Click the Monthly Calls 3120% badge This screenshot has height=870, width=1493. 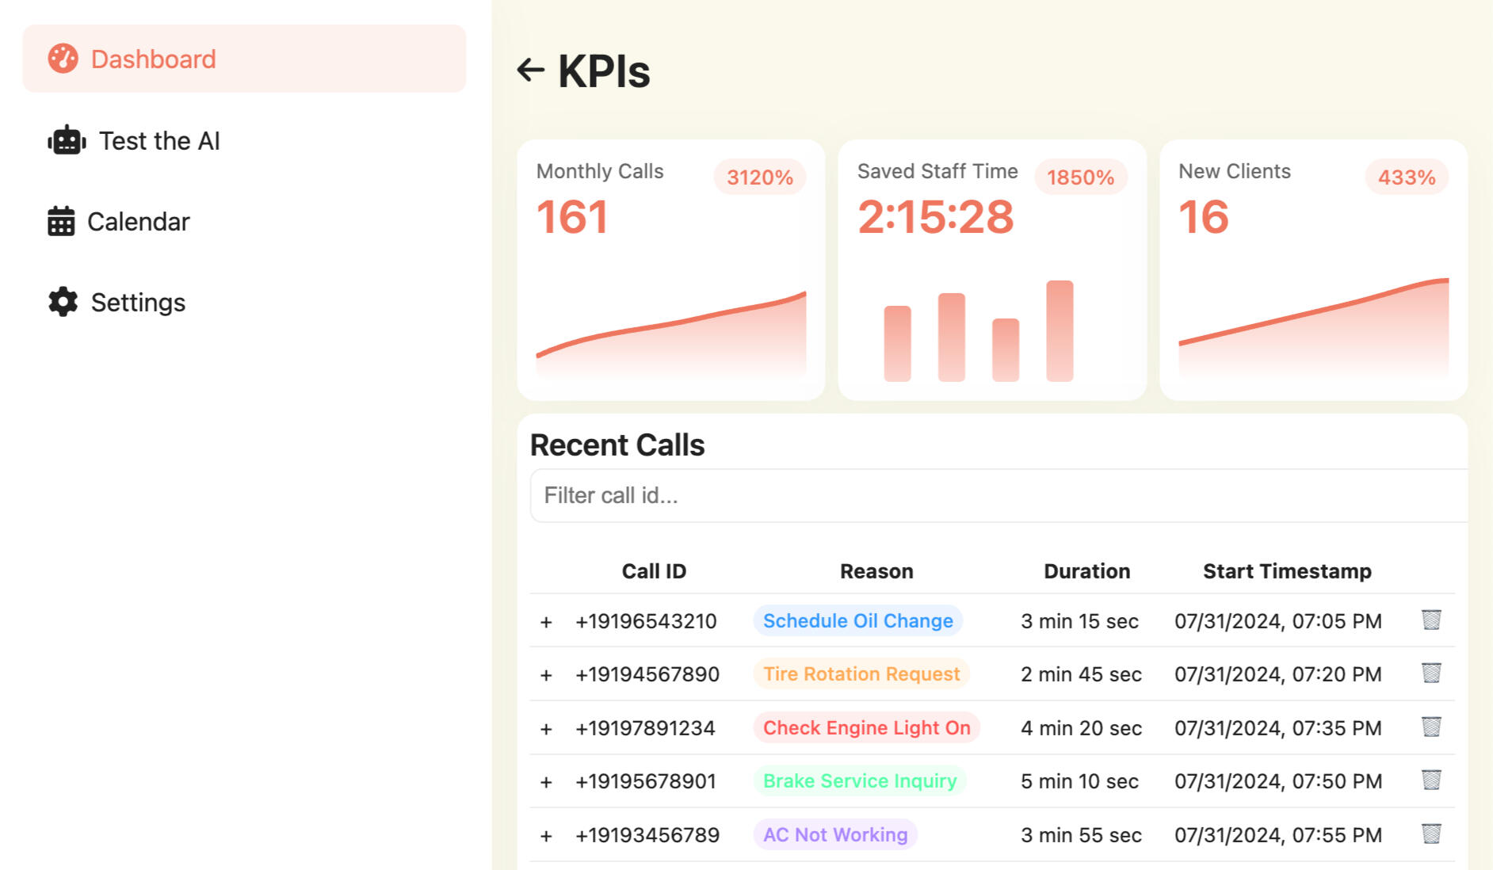[759, 177]
